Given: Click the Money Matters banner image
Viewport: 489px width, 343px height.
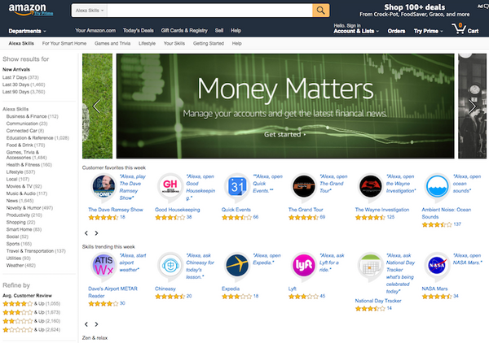Looking at the screenshot, I should click(285, 106).
